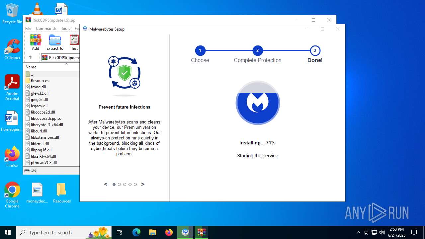Go up one folder level in WinRAR
Image resolution: width=425 pixels, height=239 pixels.
point(30,57)
